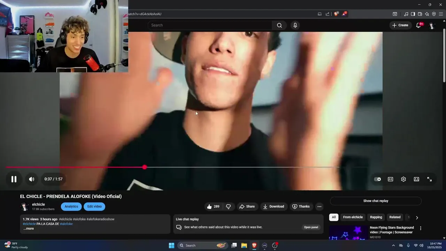Click the magnifier search button

point(279,25)
